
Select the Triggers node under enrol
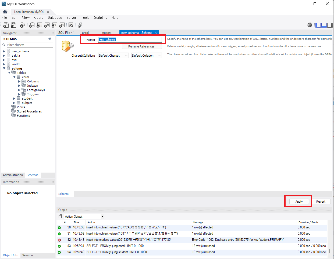(x=33, y=94)
